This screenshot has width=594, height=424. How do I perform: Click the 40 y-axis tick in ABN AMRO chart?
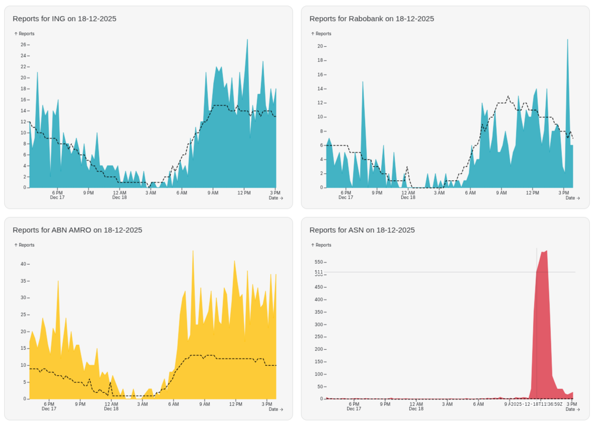click(23, 264)
